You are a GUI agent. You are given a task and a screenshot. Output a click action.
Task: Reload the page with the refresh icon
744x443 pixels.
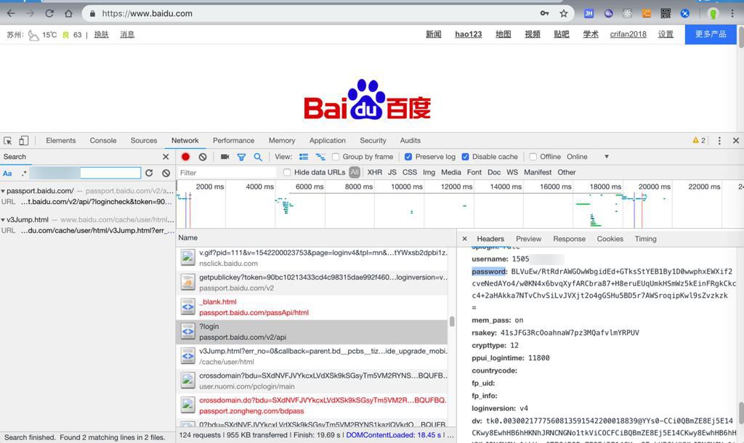[x=49, y=13]
